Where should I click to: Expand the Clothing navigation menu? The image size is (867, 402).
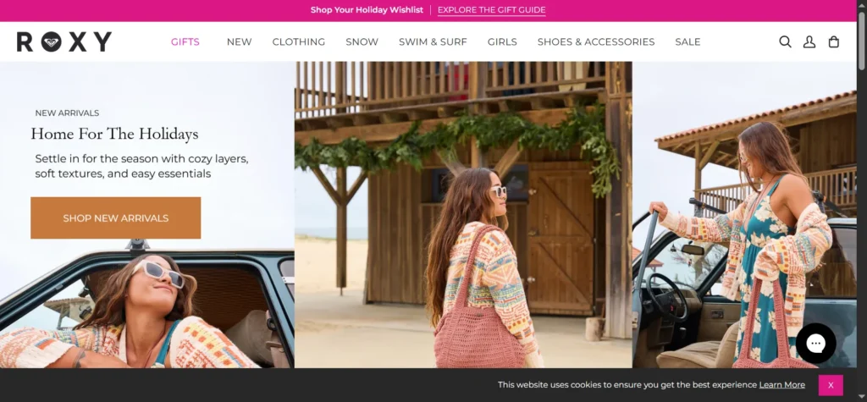[298, 41]
